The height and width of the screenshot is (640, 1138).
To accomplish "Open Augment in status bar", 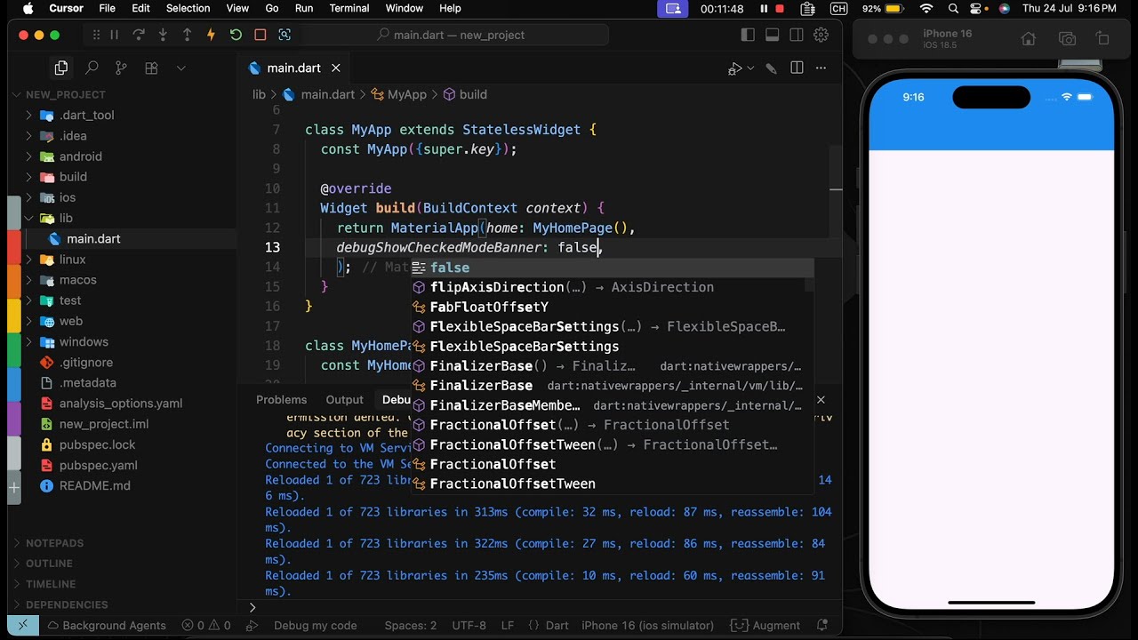I will pyautogui.click(x=766, y=626).
